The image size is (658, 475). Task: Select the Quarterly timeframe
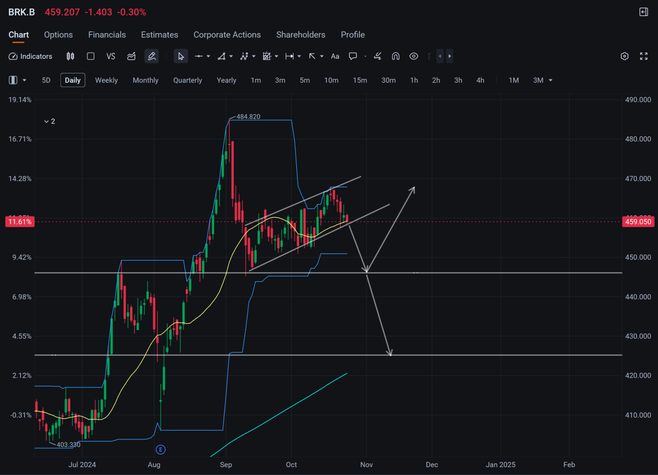coord(188,80)
